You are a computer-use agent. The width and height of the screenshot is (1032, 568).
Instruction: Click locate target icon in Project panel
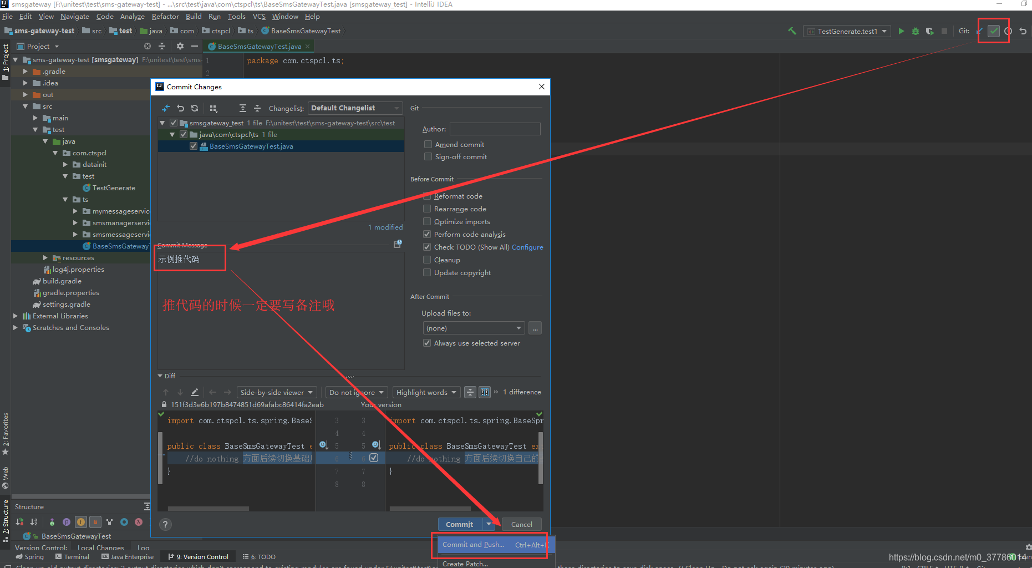pyautogui.click(x=148, y=46)
